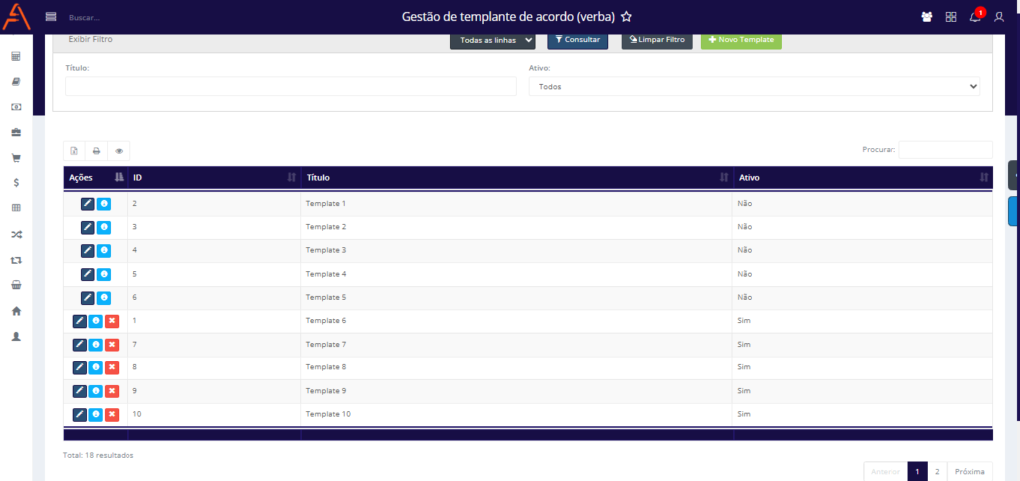
Task: Click the briefcase sidebar icon
Action: tap(16, 132)
